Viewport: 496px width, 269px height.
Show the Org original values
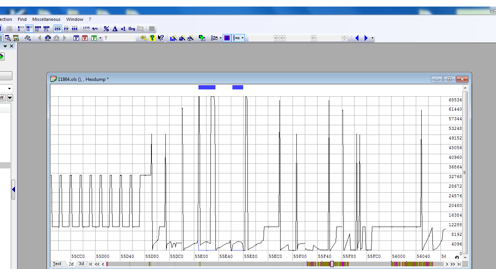(x=132, y=29)
